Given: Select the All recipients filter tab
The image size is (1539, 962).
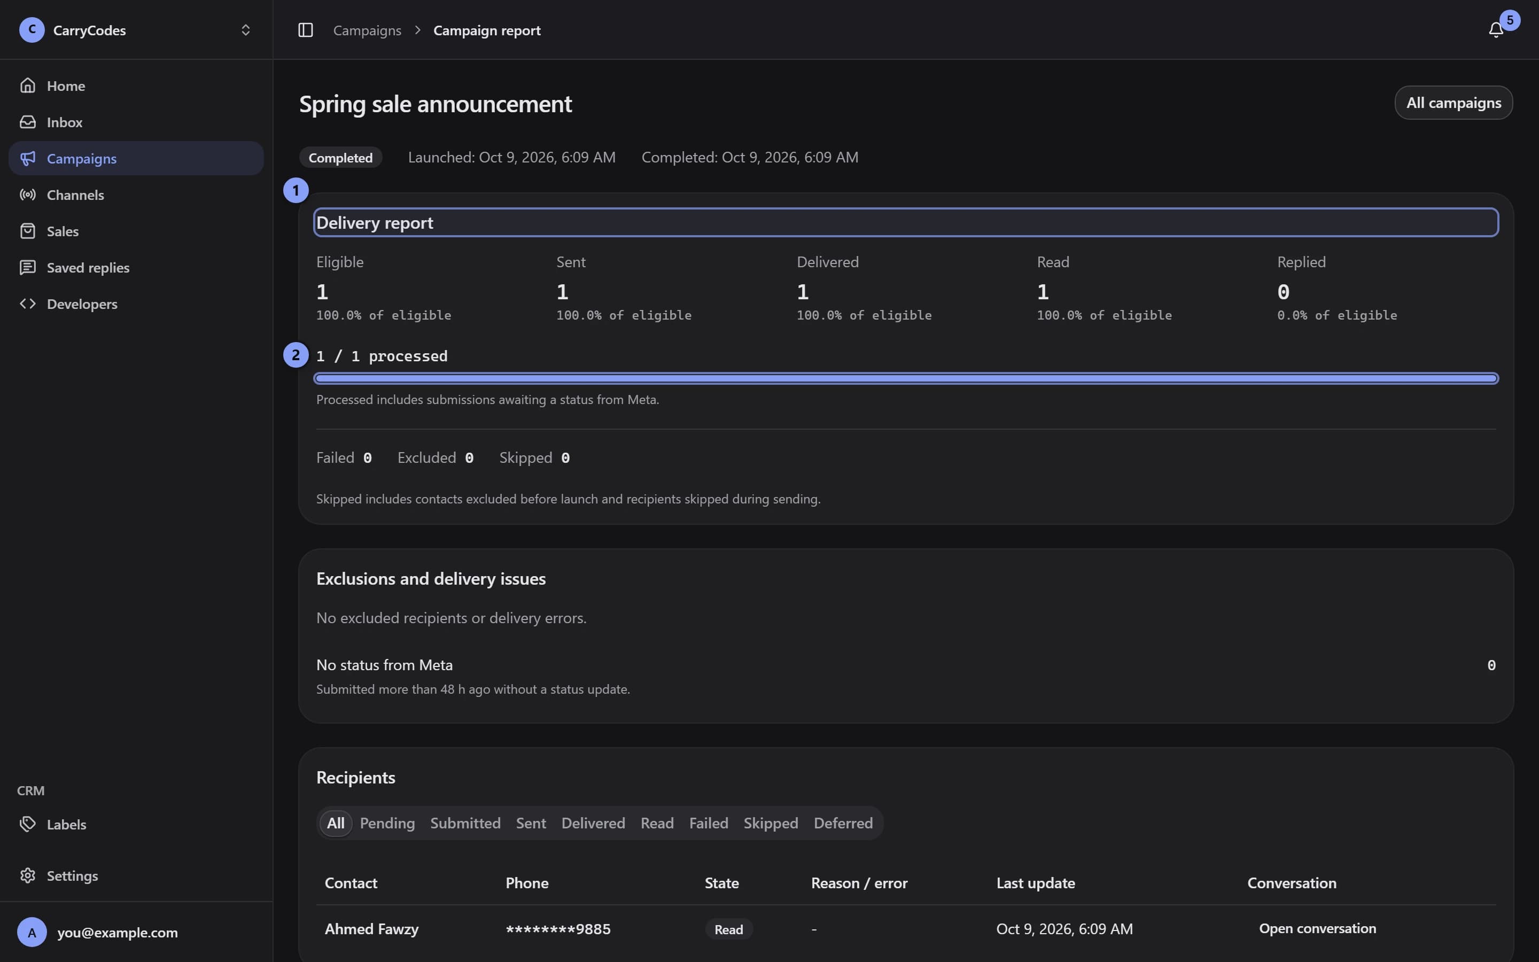Looking at the screenshot, I should (x=336, y=823).
